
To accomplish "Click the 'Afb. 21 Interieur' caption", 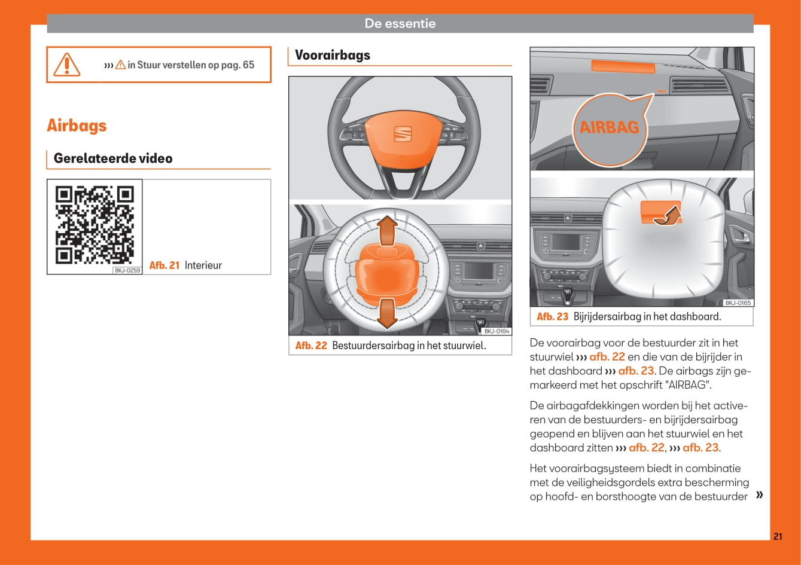I will pos(185,265).
